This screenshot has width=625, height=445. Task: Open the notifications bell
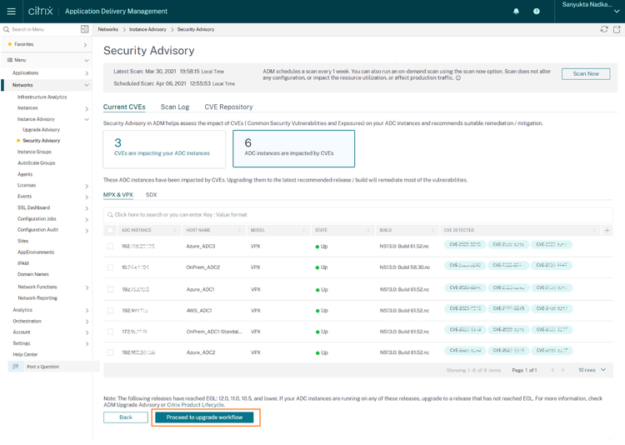tap(516, 11)
